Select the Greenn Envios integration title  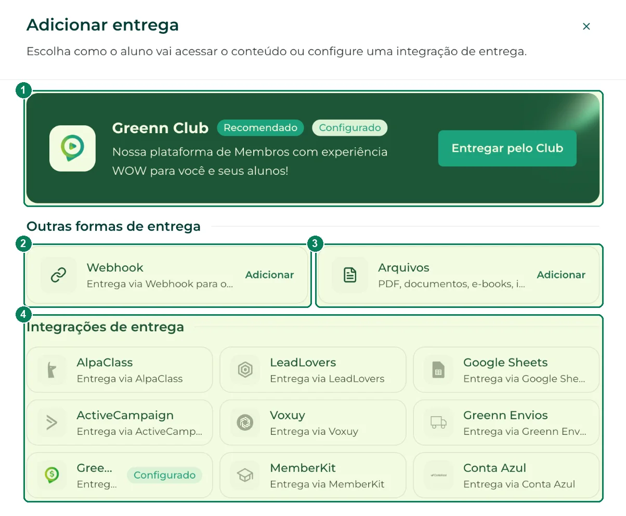click(x=505, y=416)
